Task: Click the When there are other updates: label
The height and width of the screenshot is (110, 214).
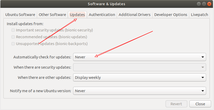Action: [x=45, y=78]
